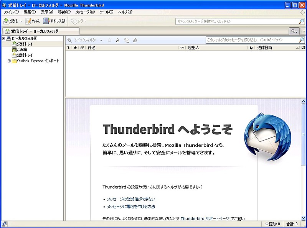The height and width of the screenshot is (228, 307).
Task: Select the 受信トレイ - ローカルフォルダ tab
Action: pyautogui.click(x=41, y=31)
